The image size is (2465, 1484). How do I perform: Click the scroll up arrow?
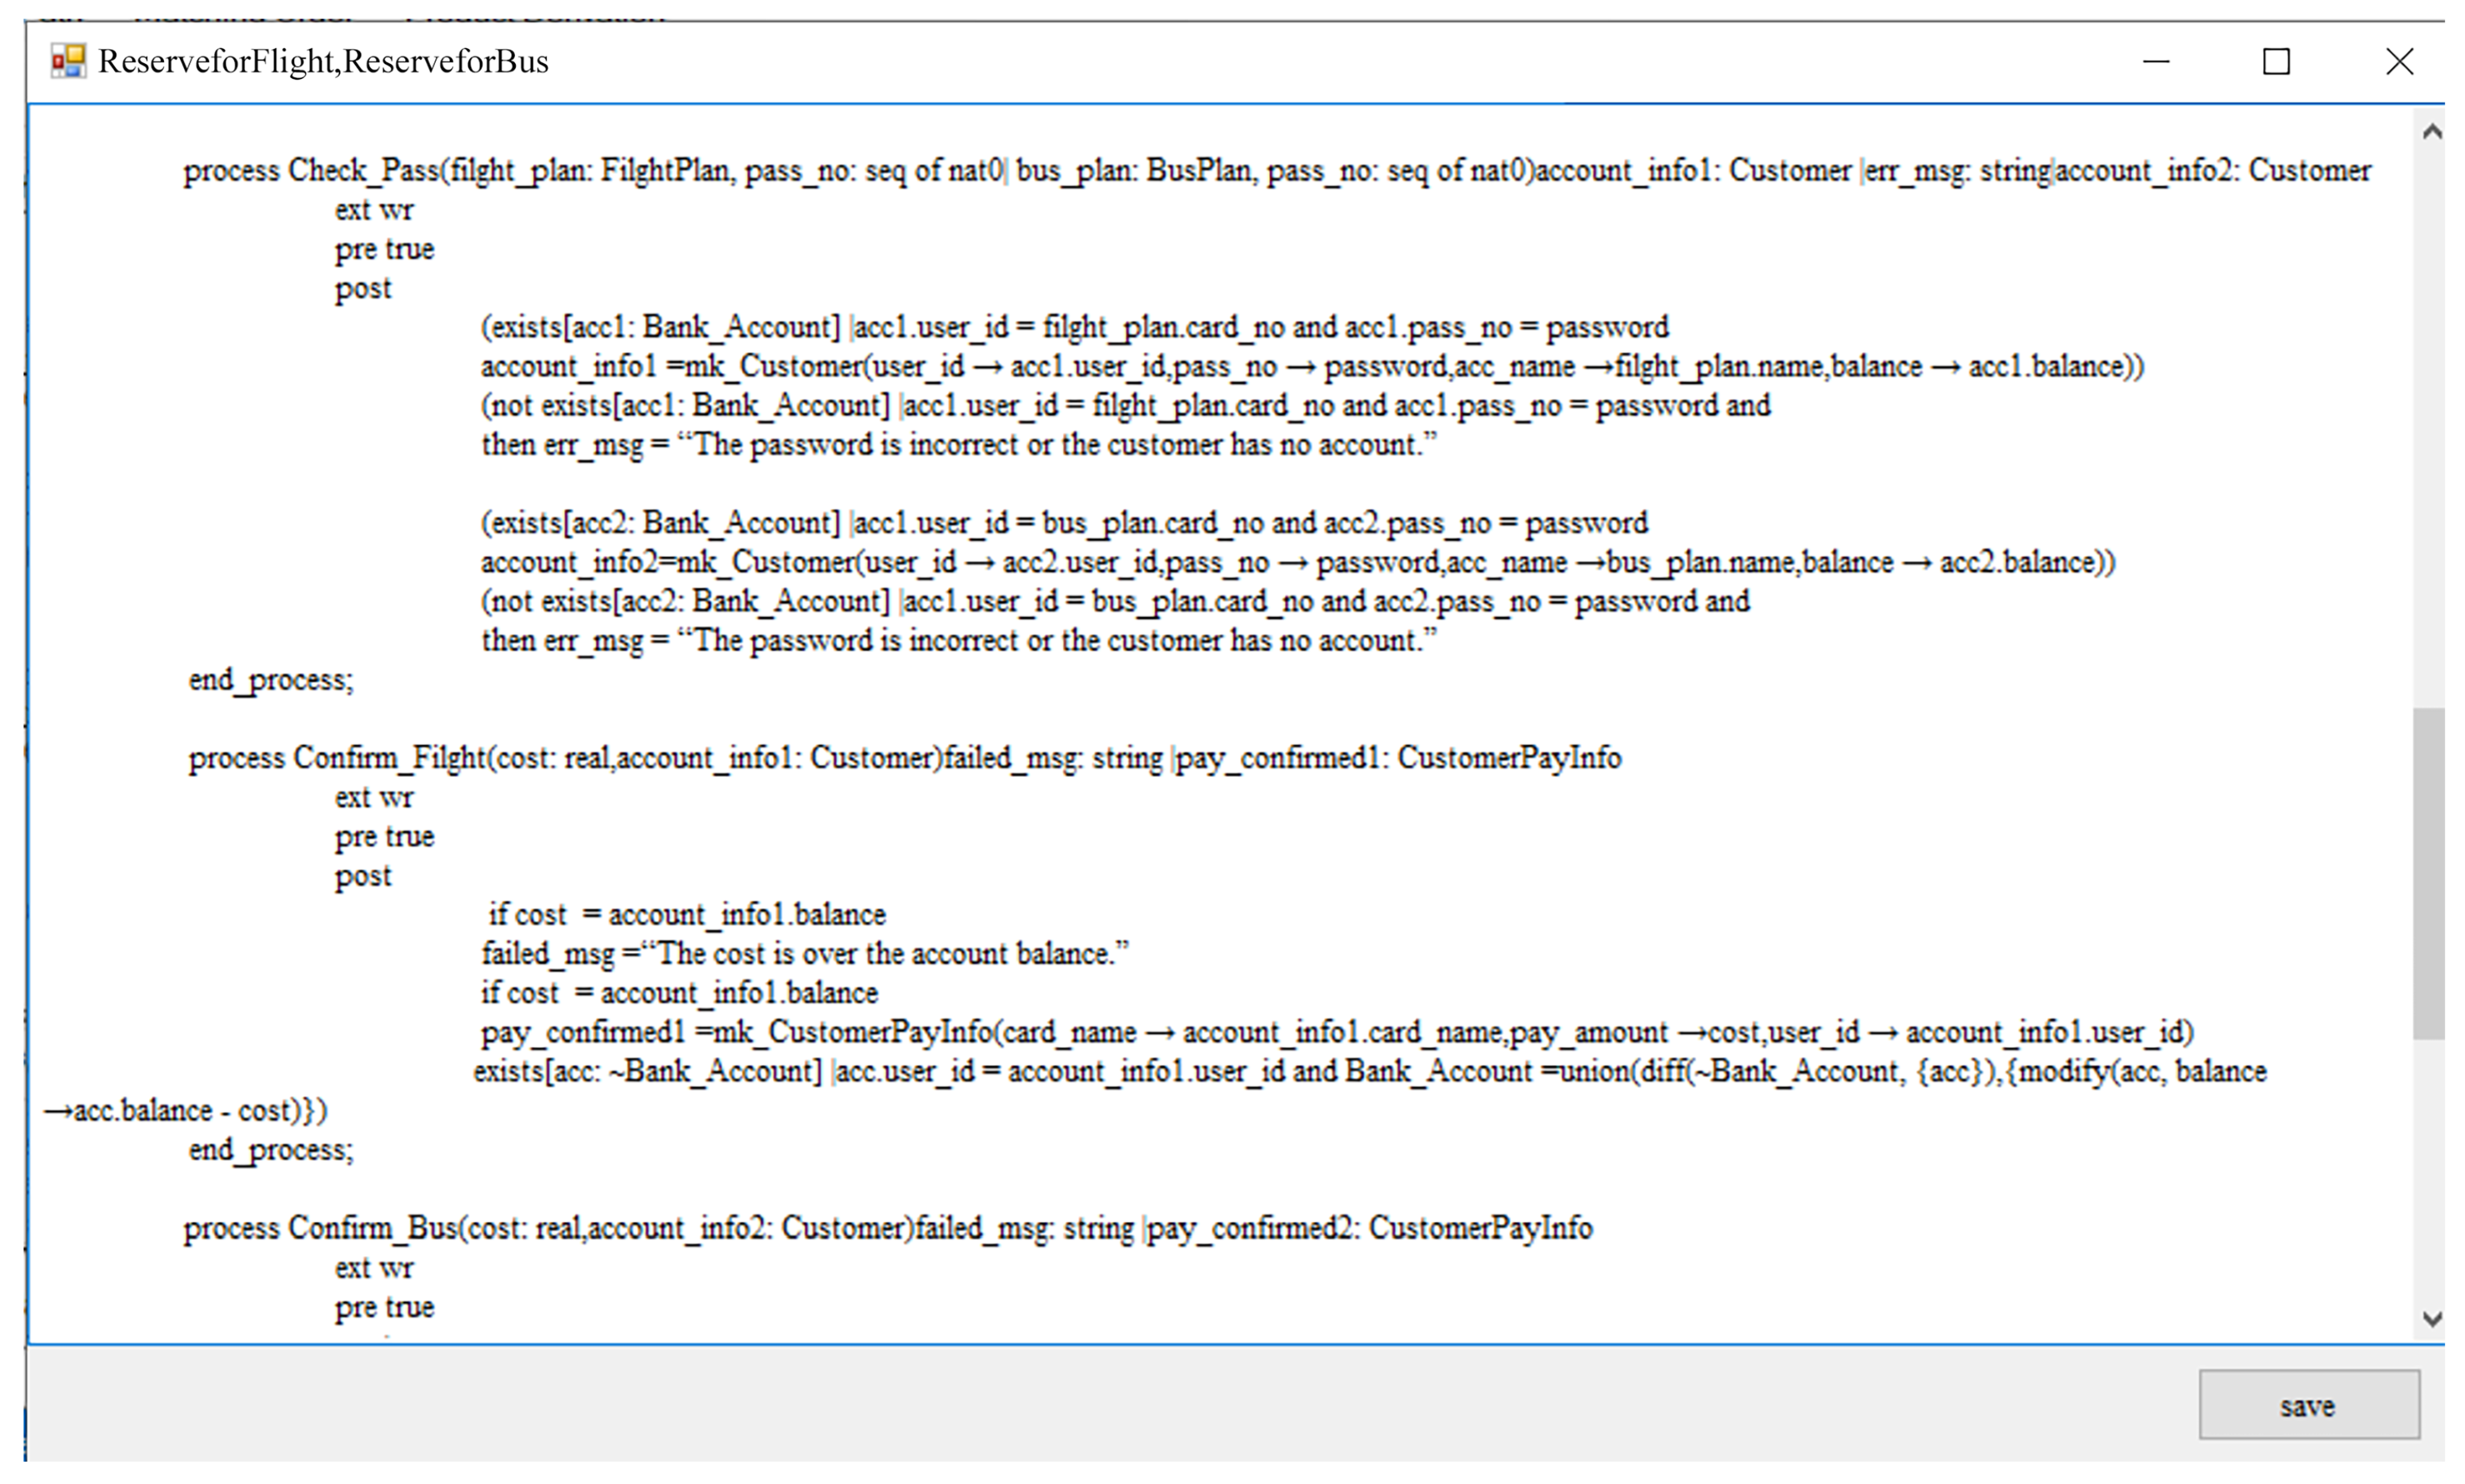(x=2431, y=131)
